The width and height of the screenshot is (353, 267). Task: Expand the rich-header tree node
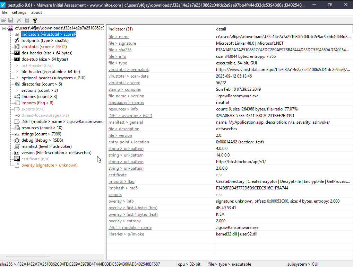(x=17, y=65)
